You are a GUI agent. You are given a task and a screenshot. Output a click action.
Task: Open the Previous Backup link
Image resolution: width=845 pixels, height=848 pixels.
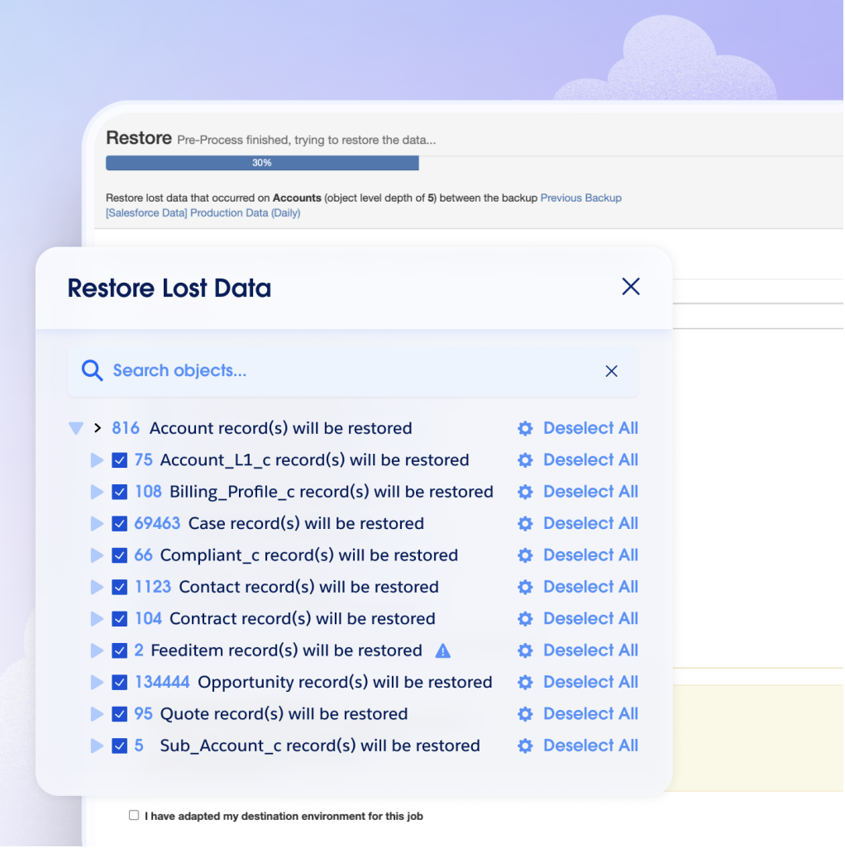581,198
